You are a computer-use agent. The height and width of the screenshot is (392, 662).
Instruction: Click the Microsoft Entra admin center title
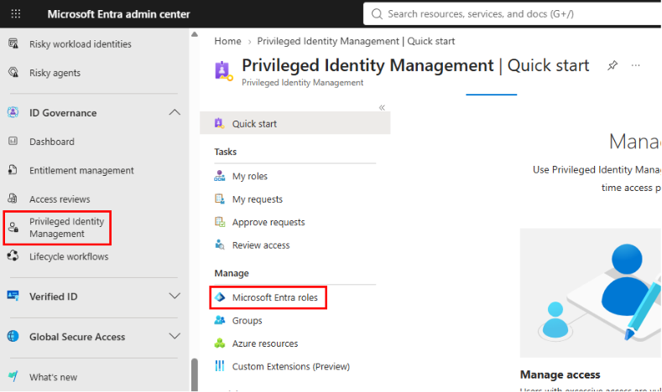(118, 14)
